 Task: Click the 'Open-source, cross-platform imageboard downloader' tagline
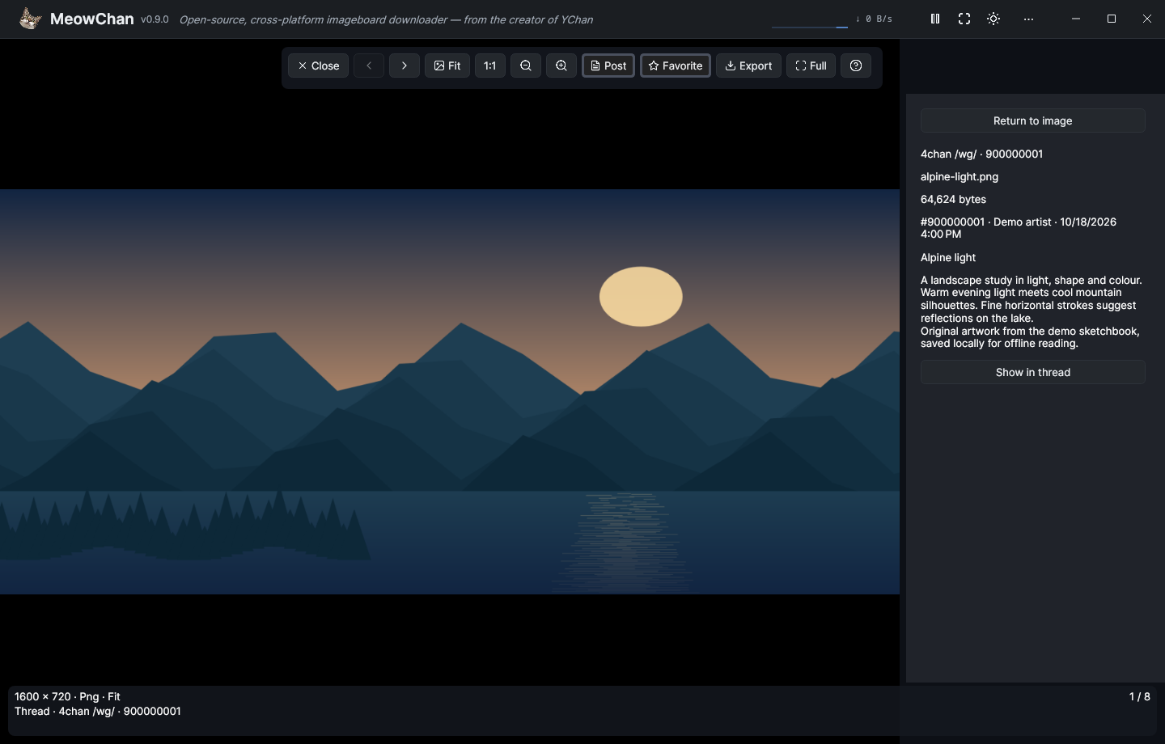click(x=386, y=19)
